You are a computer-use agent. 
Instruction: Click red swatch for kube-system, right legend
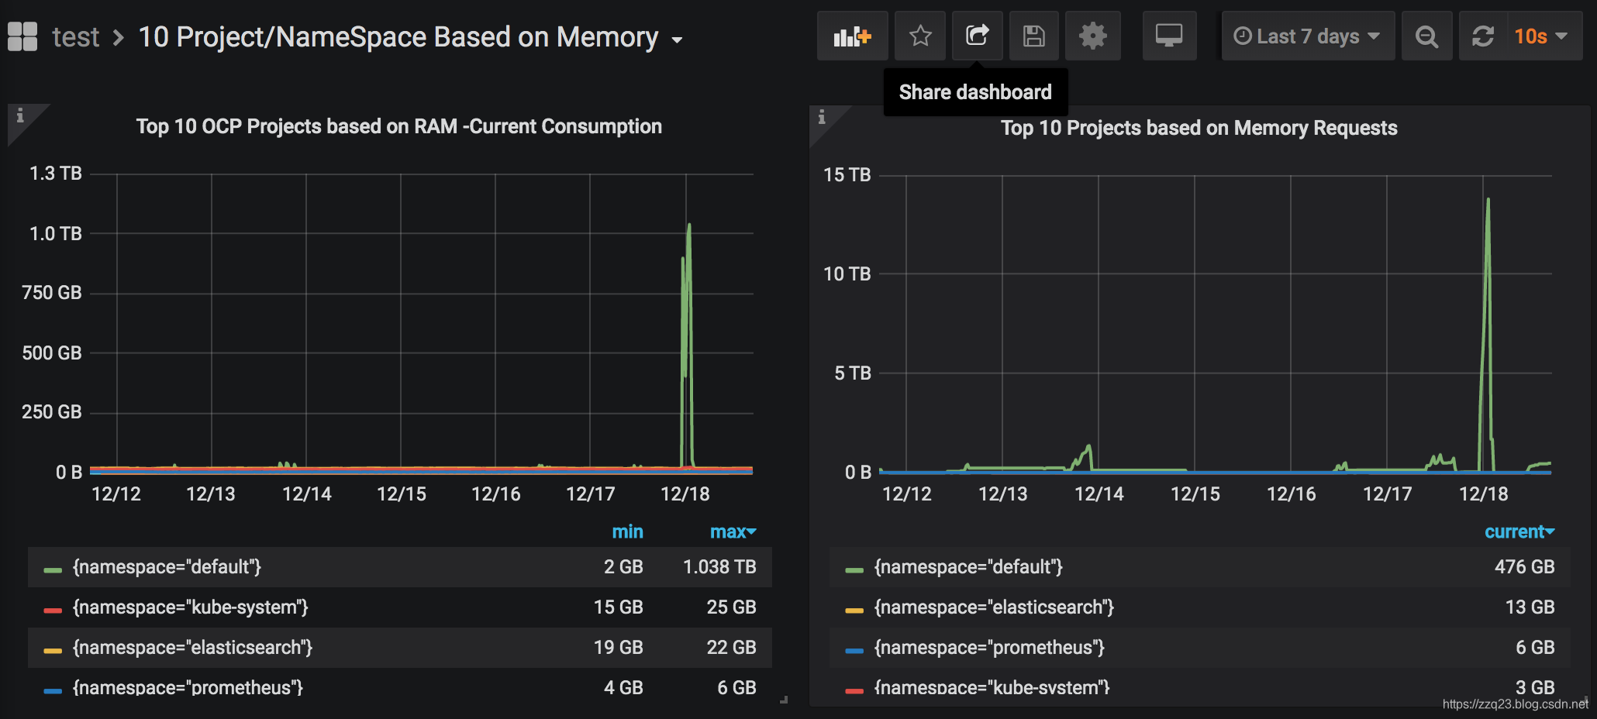(854, 691)
